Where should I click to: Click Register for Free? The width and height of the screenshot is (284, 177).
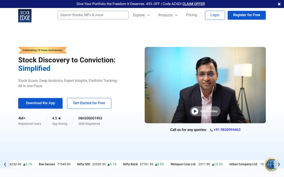[247, 15]
